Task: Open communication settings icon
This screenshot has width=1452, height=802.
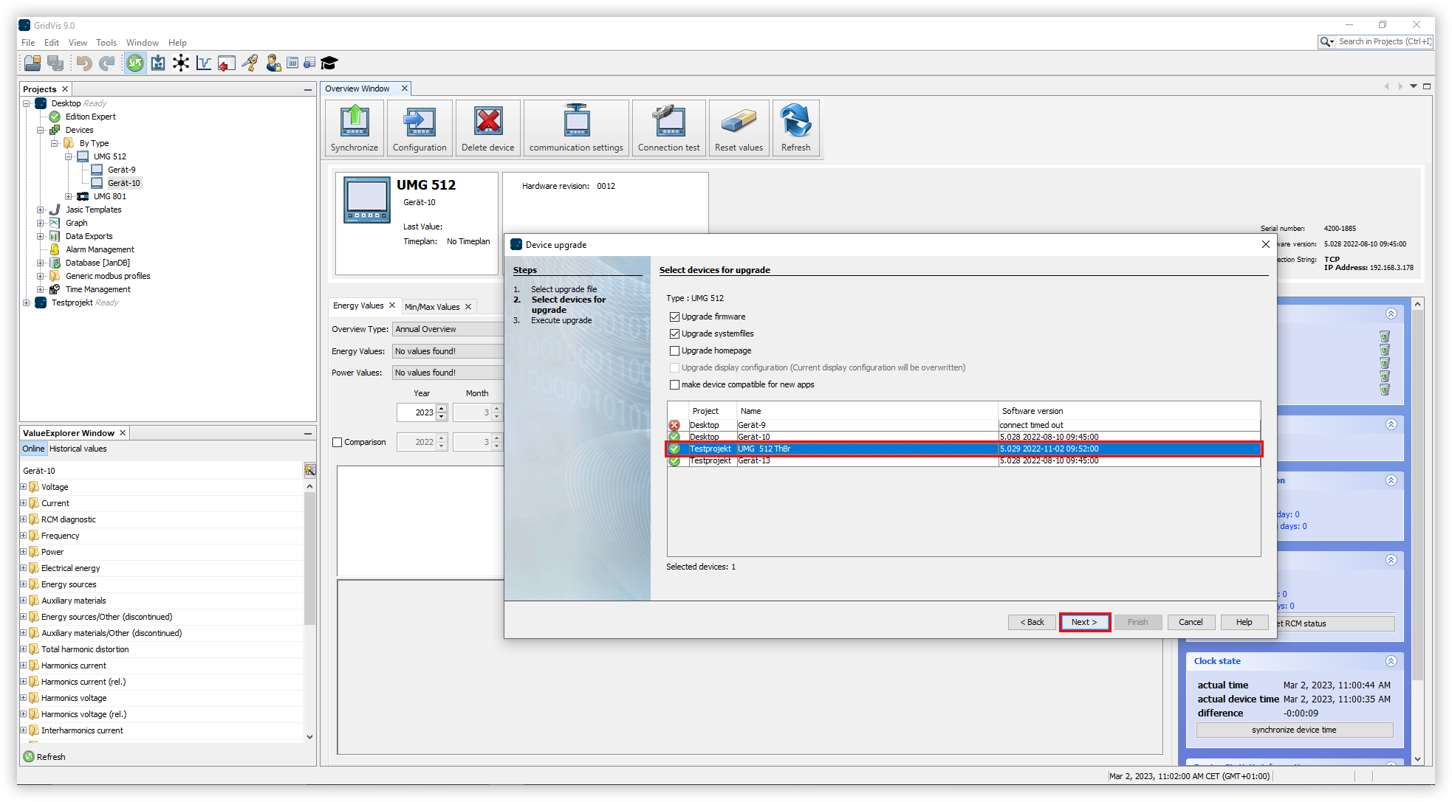Action: click(576, 128)
